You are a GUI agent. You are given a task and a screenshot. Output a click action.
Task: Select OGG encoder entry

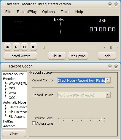click(12, 98)
